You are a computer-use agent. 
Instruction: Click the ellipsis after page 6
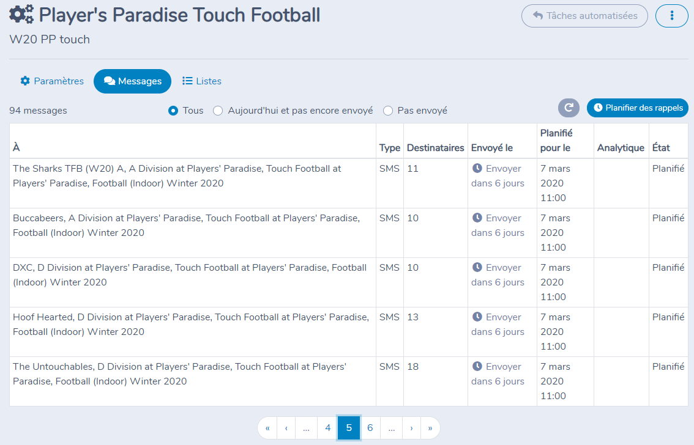tap(391, 428)
